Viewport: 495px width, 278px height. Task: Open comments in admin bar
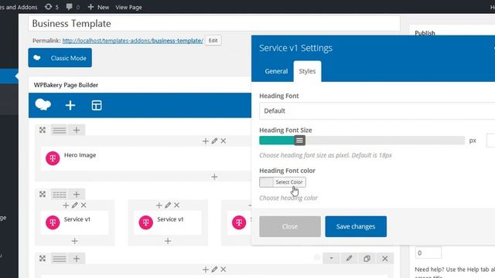[x=73, y=7]
